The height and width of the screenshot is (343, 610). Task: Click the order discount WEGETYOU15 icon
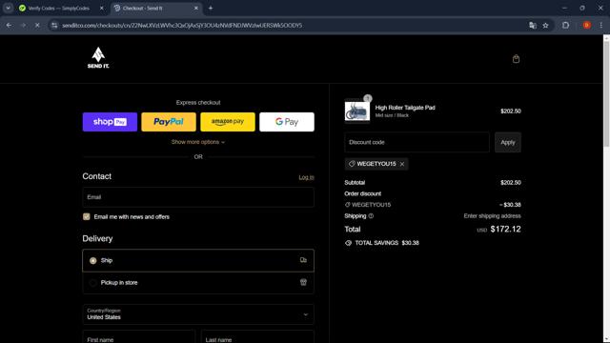(x=347, y=205)
